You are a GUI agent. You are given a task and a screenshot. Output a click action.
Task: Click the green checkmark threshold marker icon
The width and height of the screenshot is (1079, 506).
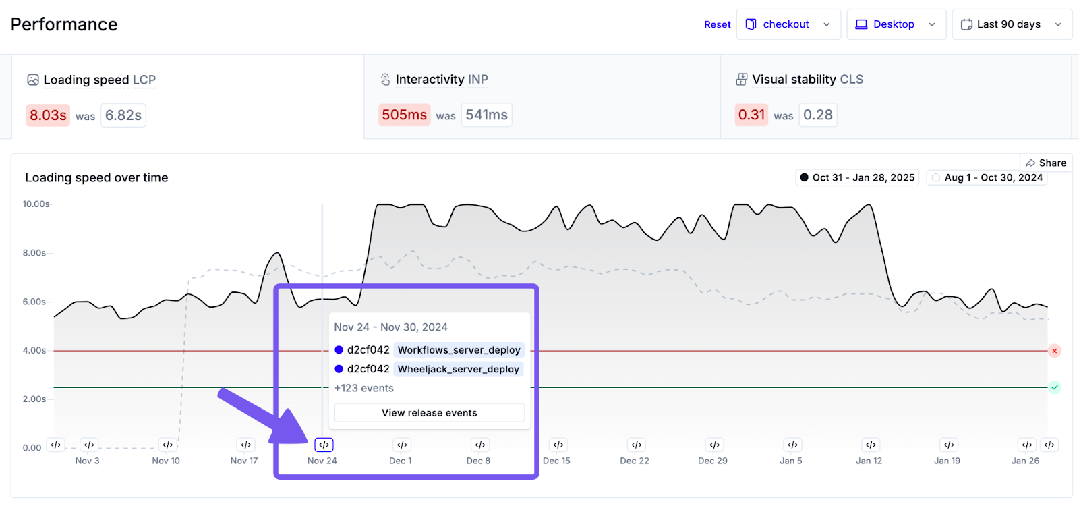[1055, 387]
